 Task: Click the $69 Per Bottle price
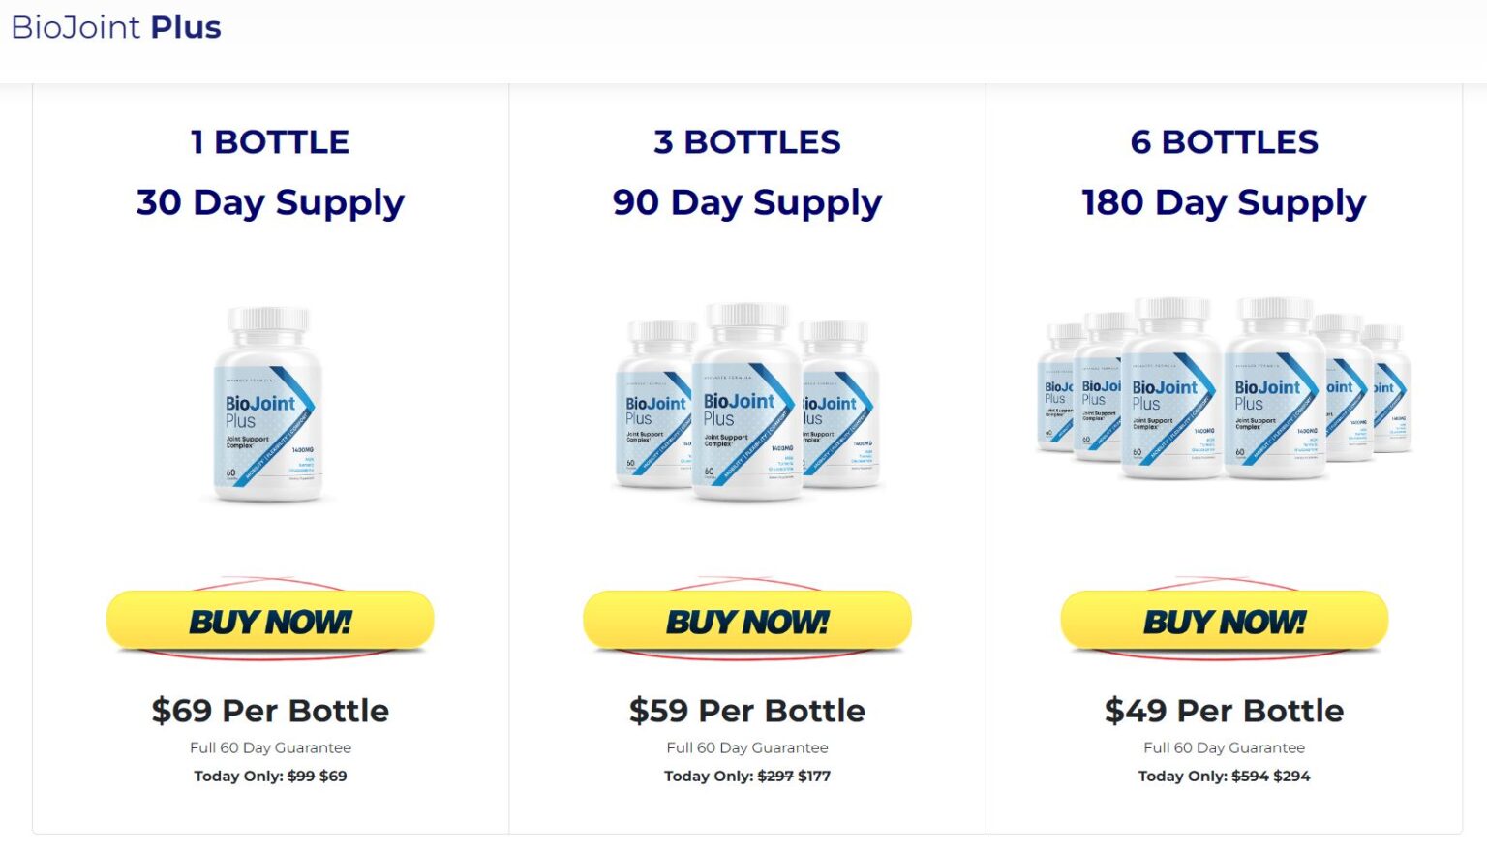click(270, 711)
